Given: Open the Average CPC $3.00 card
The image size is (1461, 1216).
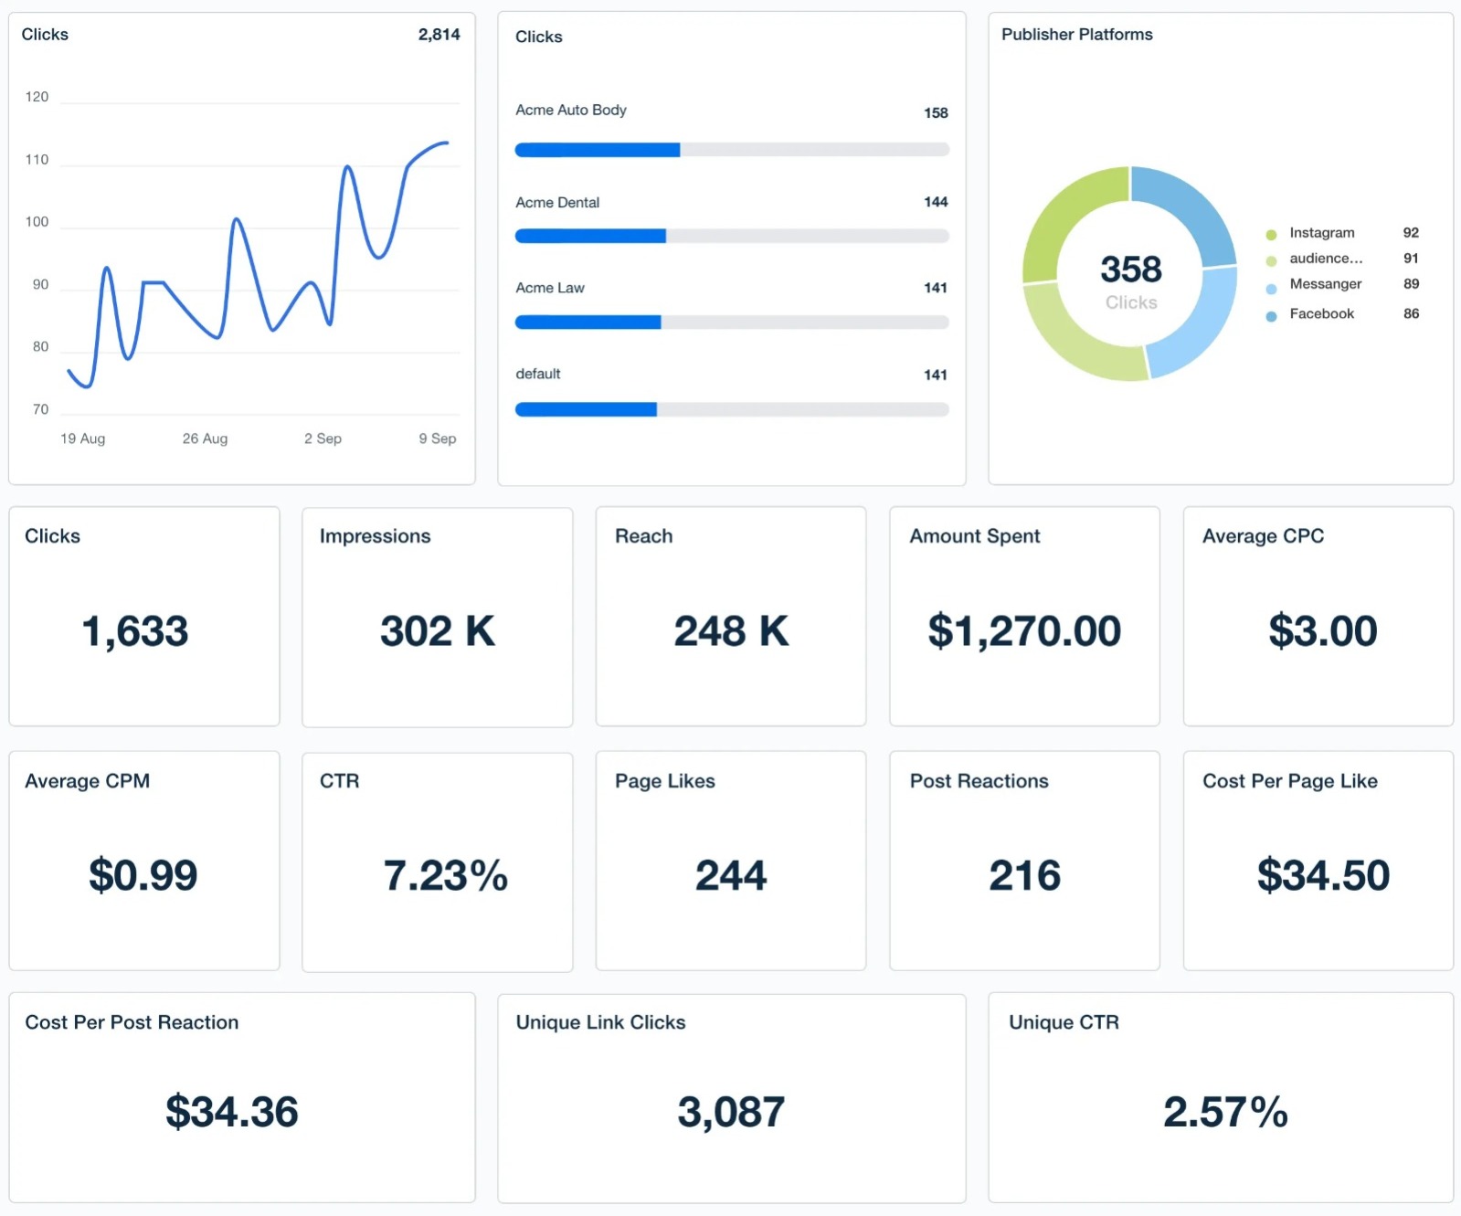Looking at the screenshot, I should pos(1318,617).
